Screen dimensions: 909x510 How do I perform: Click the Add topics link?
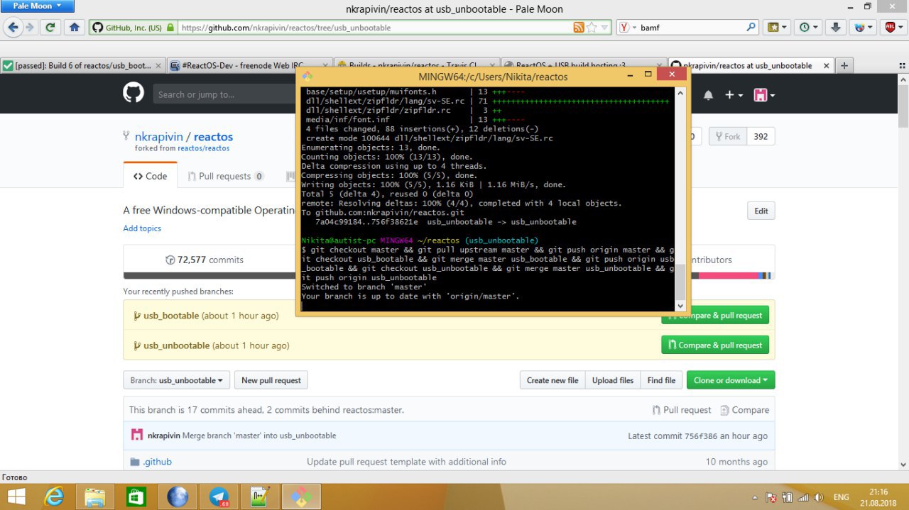click(142, 228)
